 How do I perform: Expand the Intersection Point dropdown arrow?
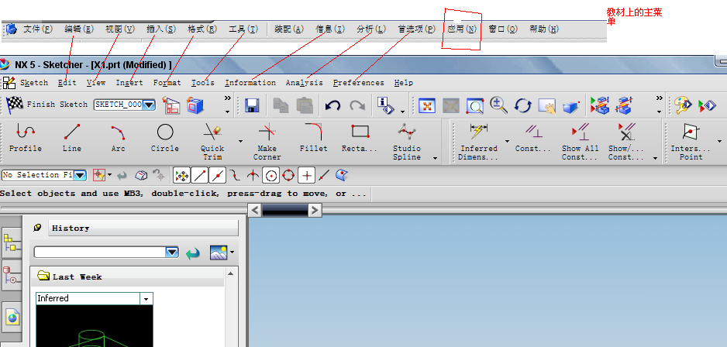(x=719, y=141)
